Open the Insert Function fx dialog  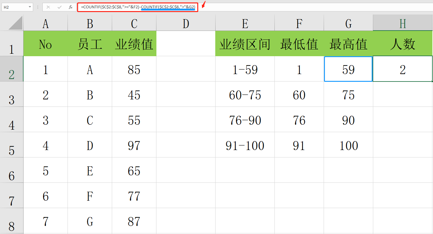click(71, 7)
